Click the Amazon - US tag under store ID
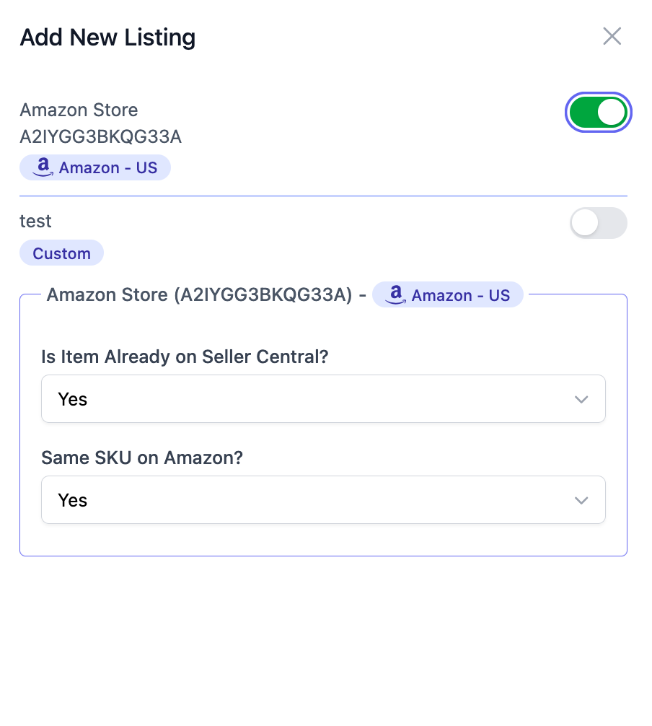 point(95,167)
